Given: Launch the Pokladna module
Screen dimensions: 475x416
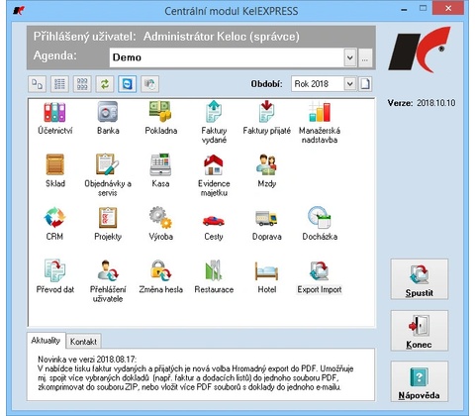Looking at the screenshot, I should coord(160,118).
